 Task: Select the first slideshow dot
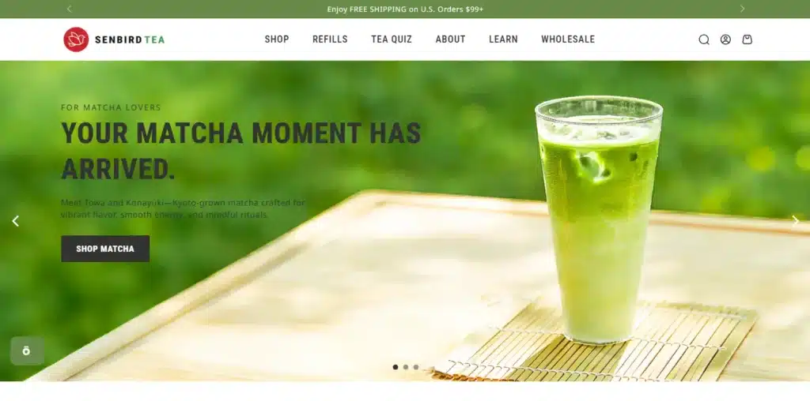(x=396, y=367)
